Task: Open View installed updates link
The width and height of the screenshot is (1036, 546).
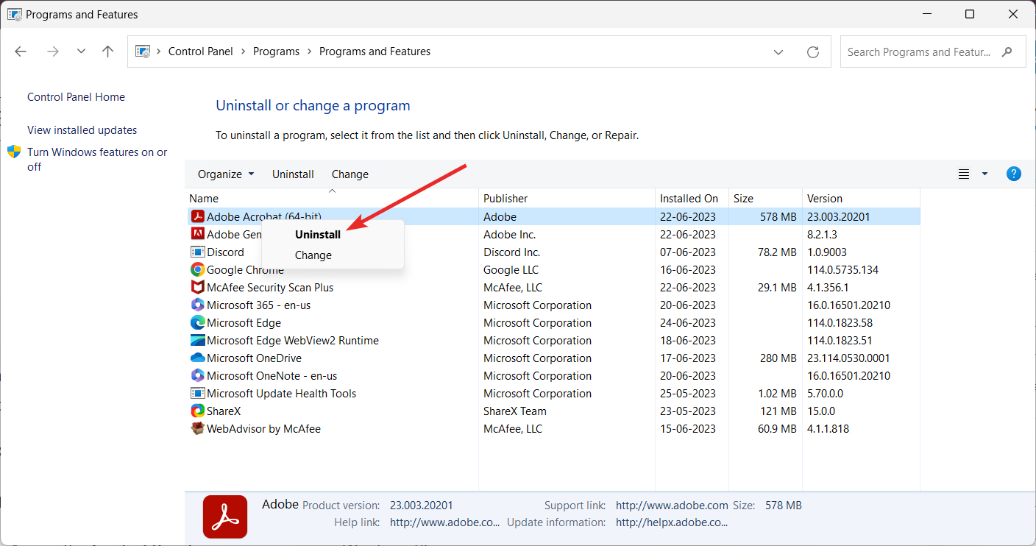Action: pyautogui.click(x=82, y=130)
